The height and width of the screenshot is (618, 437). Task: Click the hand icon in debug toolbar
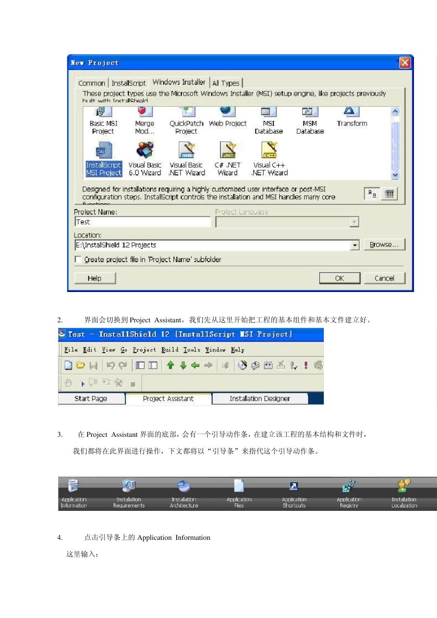tap(69, 383)
